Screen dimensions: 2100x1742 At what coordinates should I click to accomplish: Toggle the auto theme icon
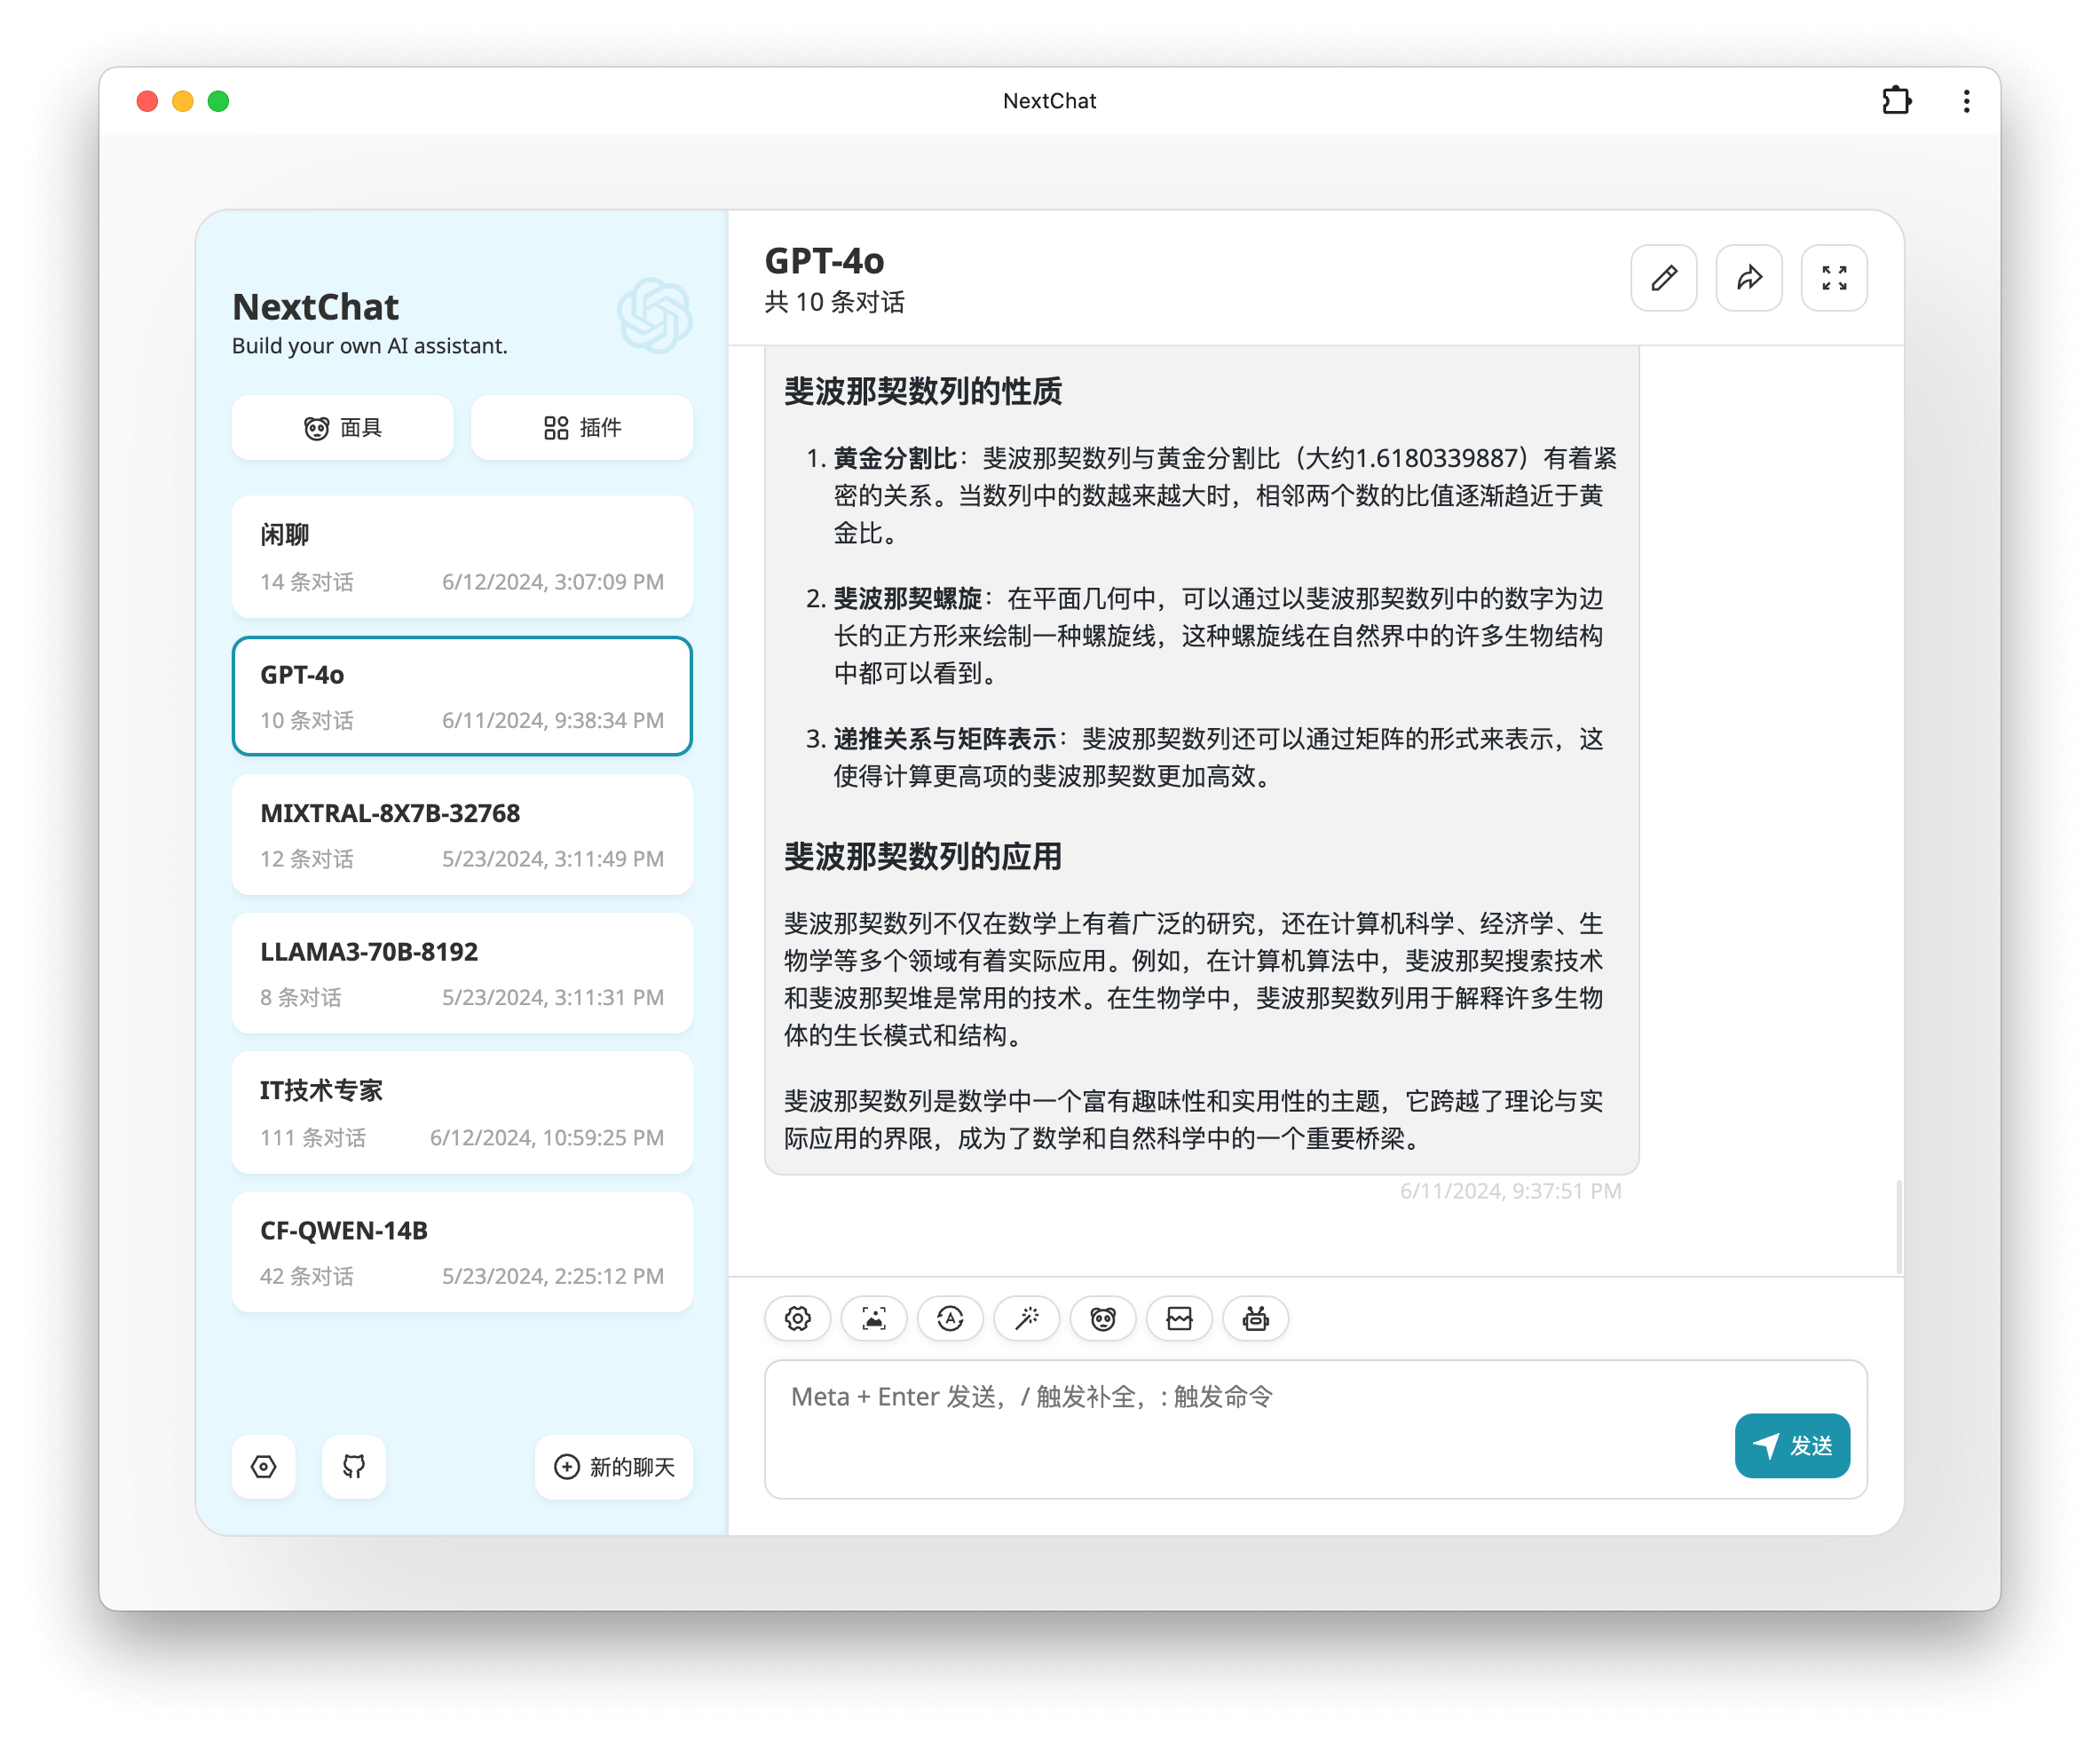click(950, 1318)
